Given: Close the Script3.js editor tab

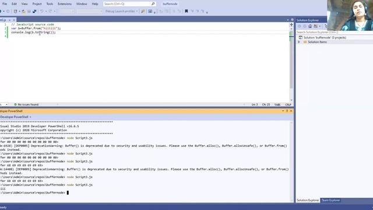Looking at the screenshot, I should pyautogui.click(x=14, y=20).
